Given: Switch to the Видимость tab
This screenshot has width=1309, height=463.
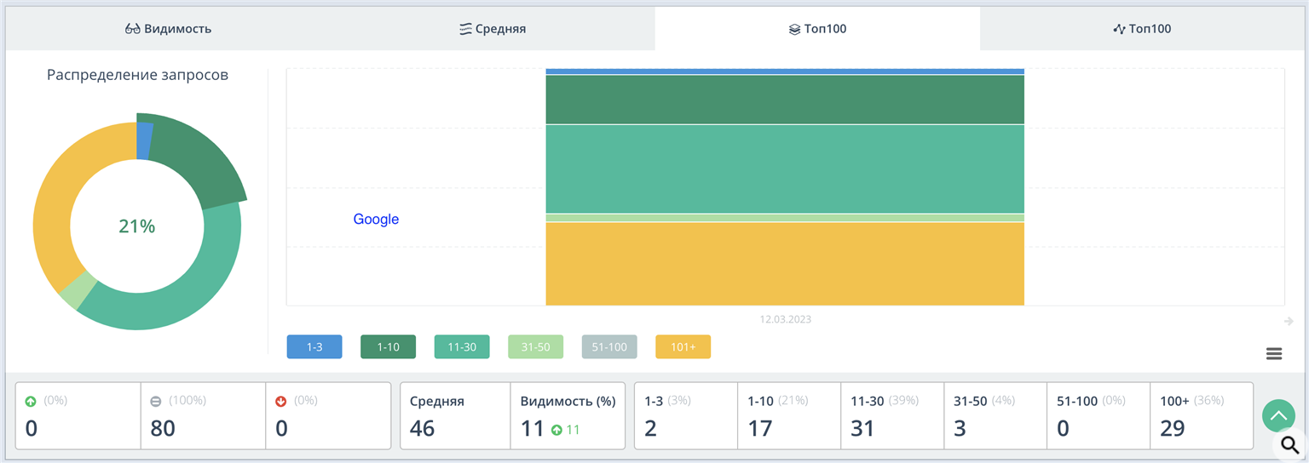Looking at the screenshot, I should point(168,29).
